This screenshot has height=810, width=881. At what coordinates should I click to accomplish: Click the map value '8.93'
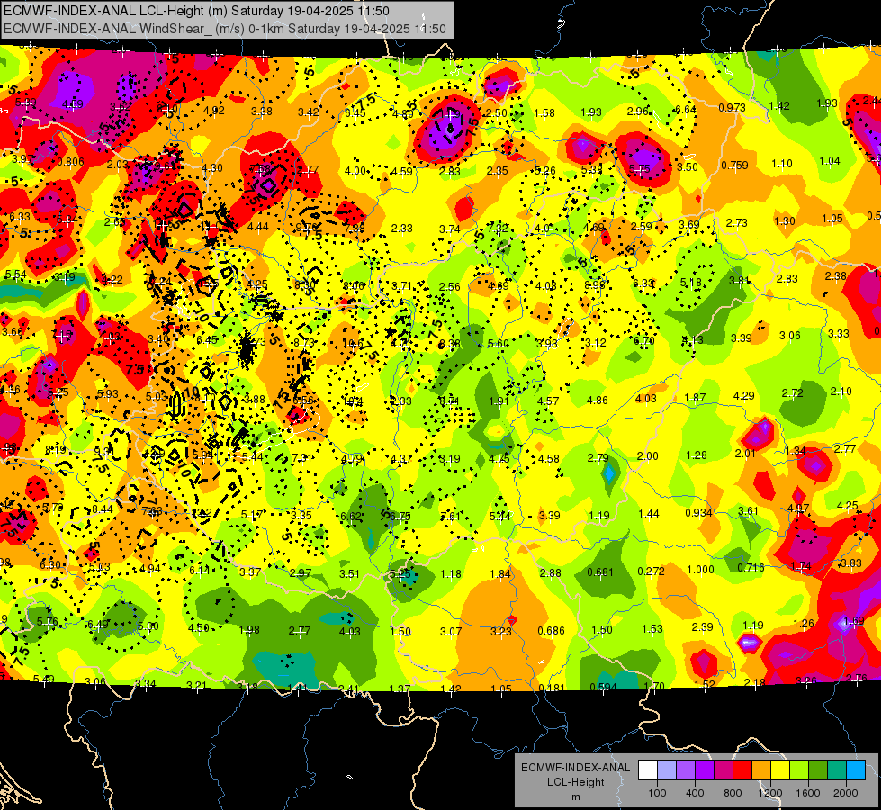click(x=595, y=284)
